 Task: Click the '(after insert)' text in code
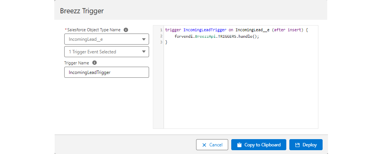(288, 30)
